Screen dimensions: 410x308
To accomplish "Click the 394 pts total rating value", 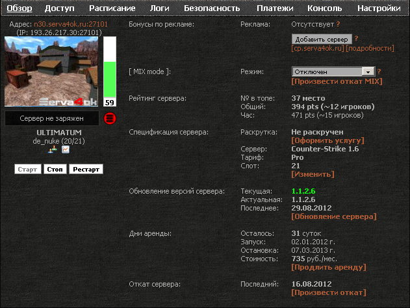I will click(x=333, y=107).
